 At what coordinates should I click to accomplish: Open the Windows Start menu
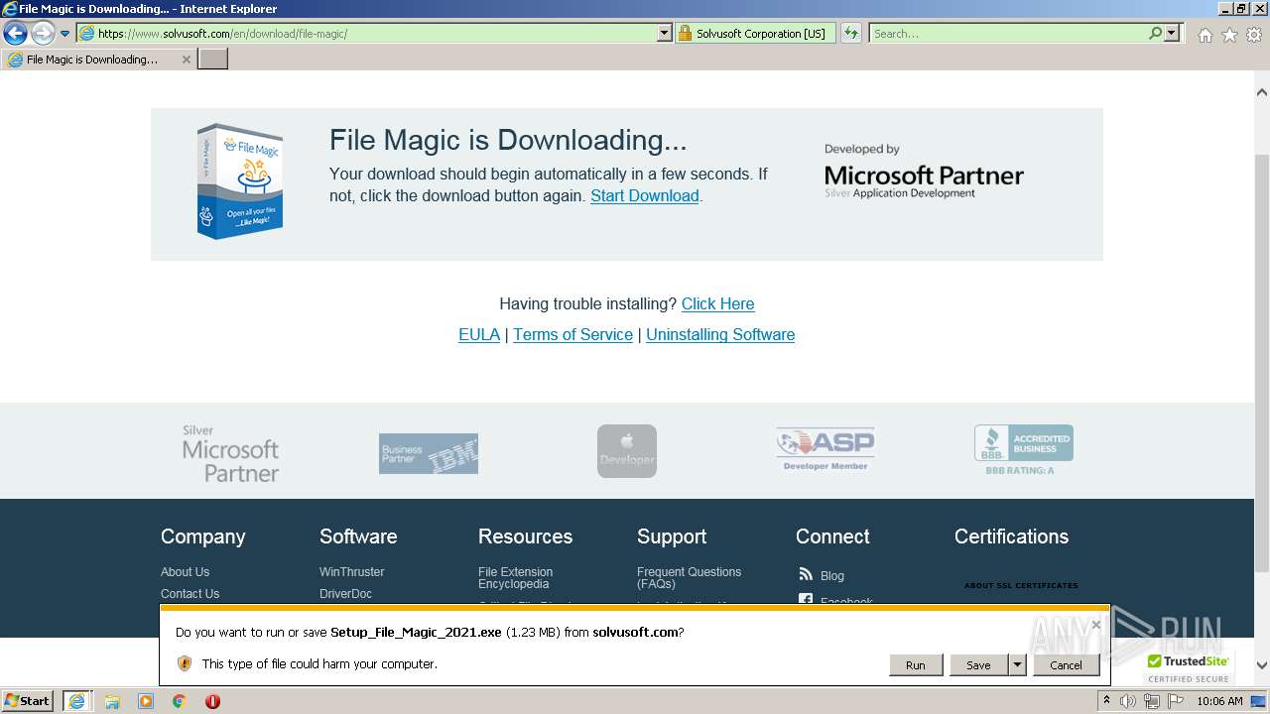pos(28,701)
